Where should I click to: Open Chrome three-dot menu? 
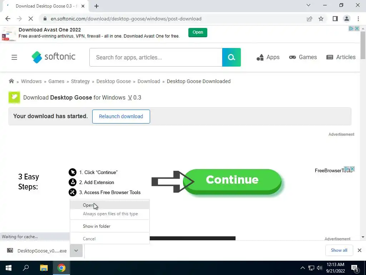(x=358, y=19)
